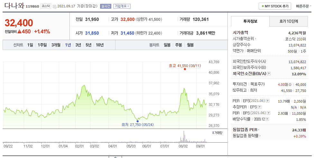Click the 시가총액 value 4,236억원
Screen dimensions: 314x158
(297, 33)
